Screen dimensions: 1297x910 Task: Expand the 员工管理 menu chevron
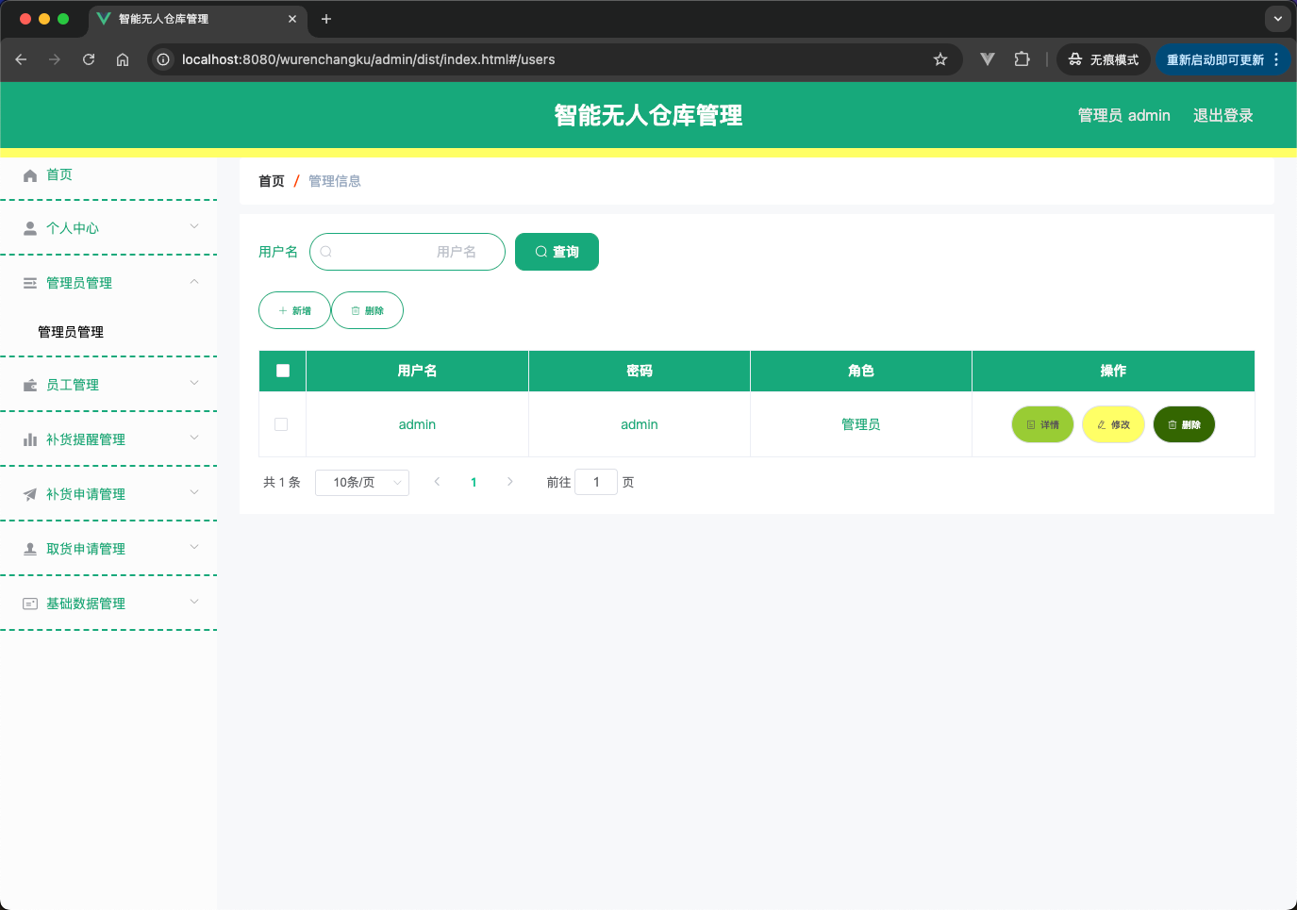(x=194, y=383)
